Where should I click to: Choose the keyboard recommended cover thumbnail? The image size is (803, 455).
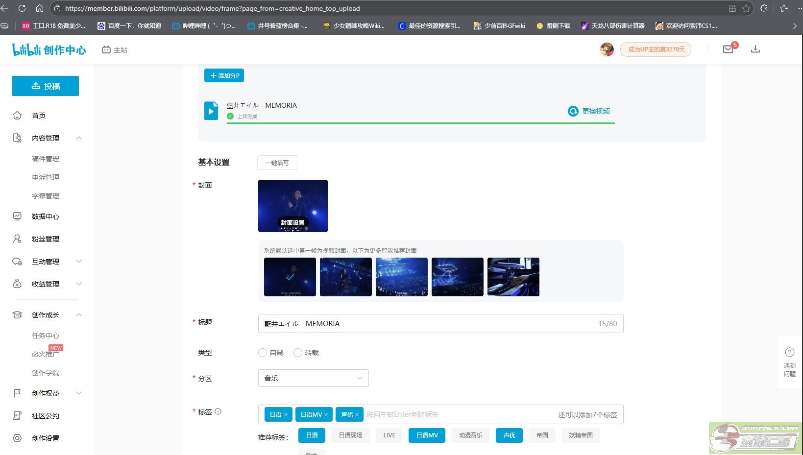[x=513, y=277]
